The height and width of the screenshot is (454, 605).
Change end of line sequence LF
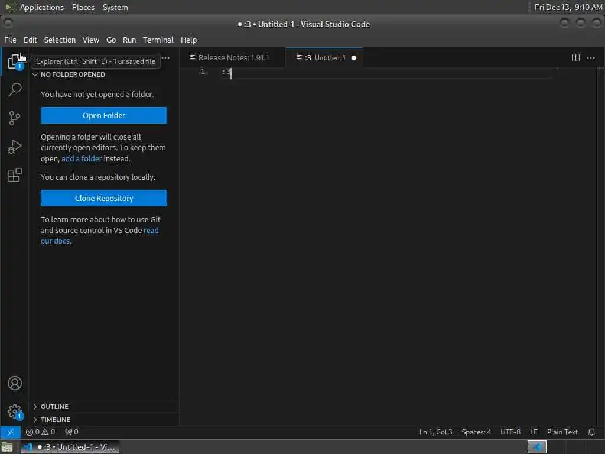pos(534,432)
